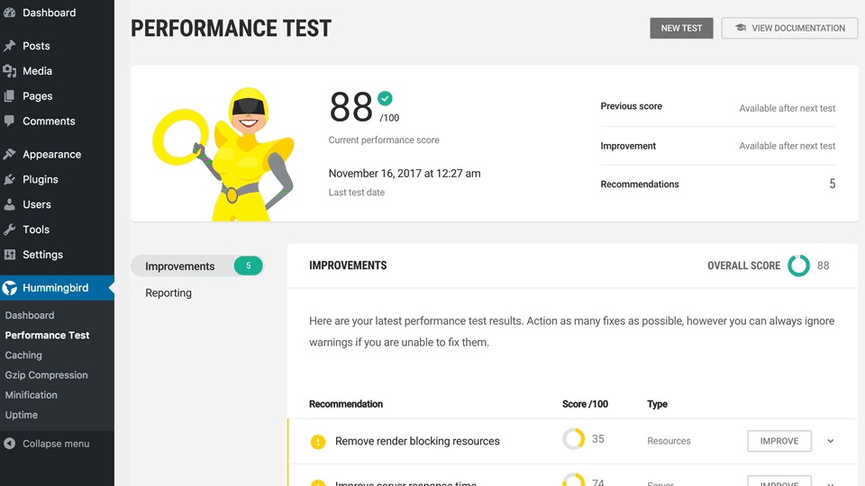This screenshot has width=865, height=486.
Task: Click the Users person icon
Action: pyautogui.click(x=10, y=205)
